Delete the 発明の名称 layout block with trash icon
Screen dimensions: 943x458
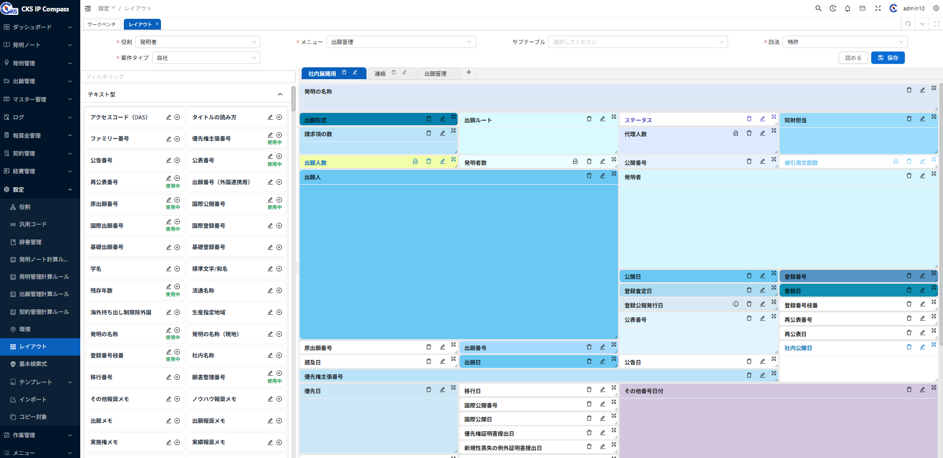(x=909, y=90)
